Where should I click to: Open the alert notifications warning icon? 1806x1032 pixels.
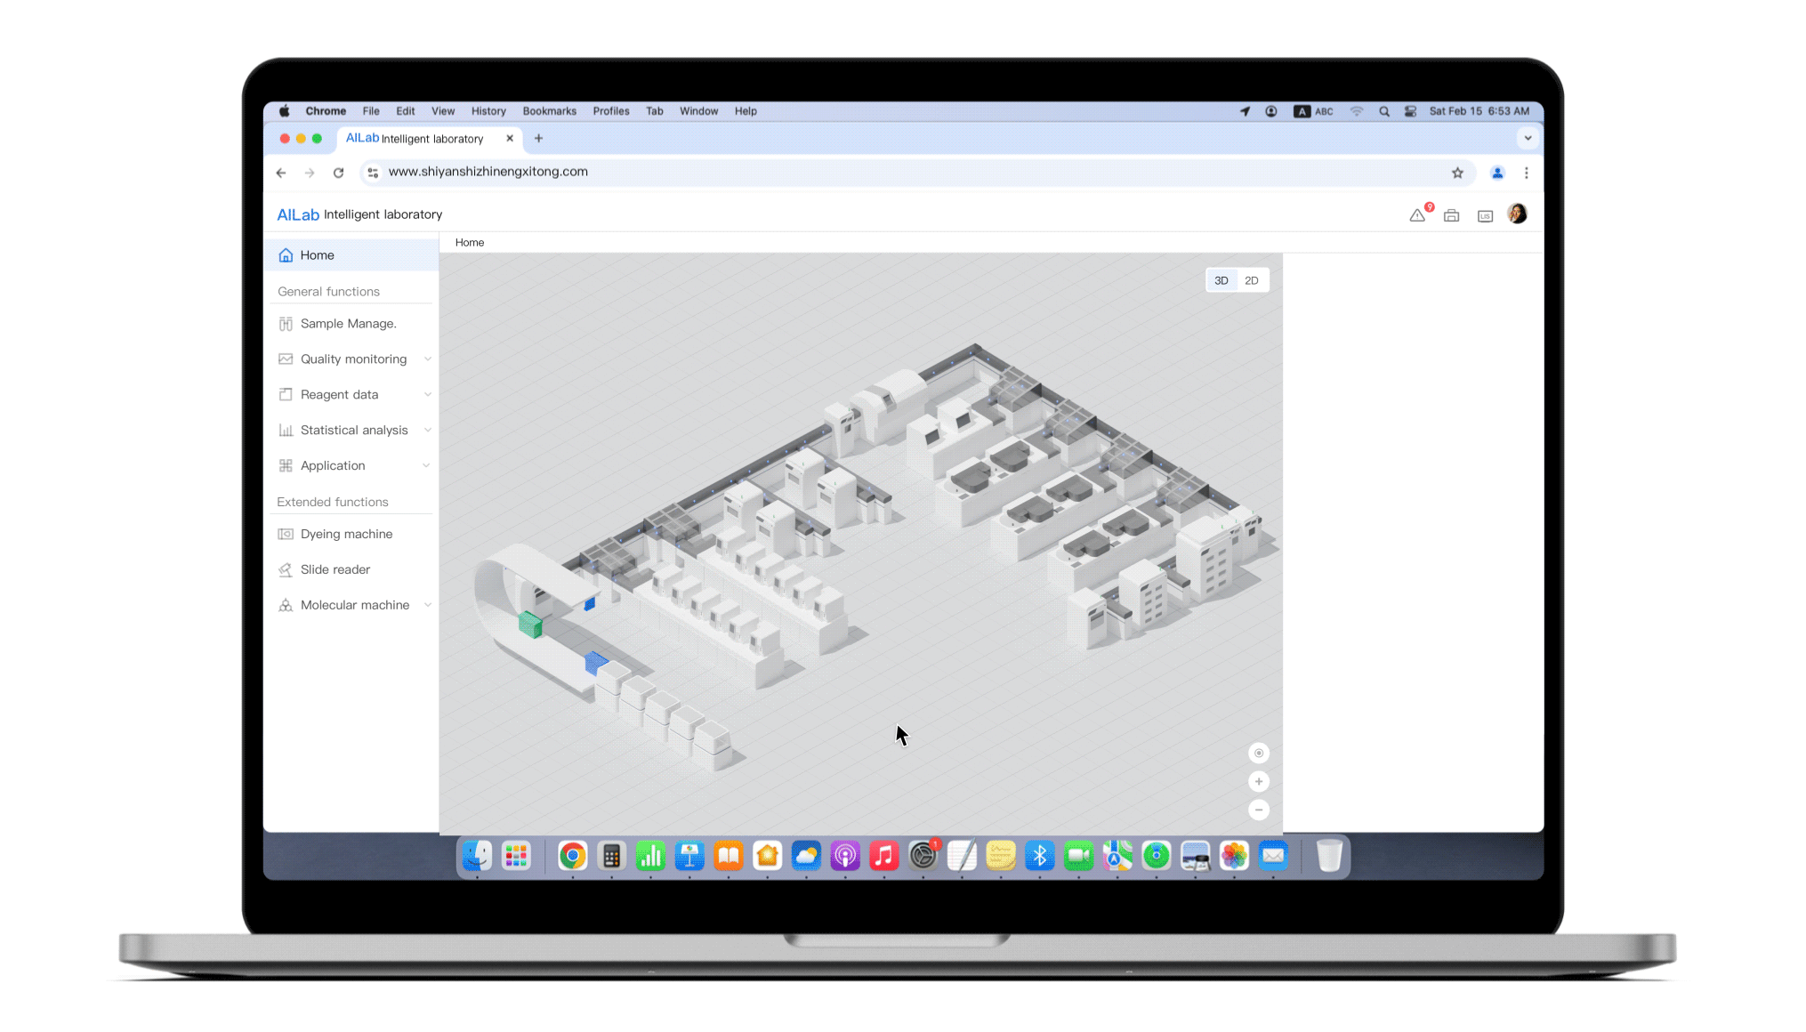click(1417, 215)
